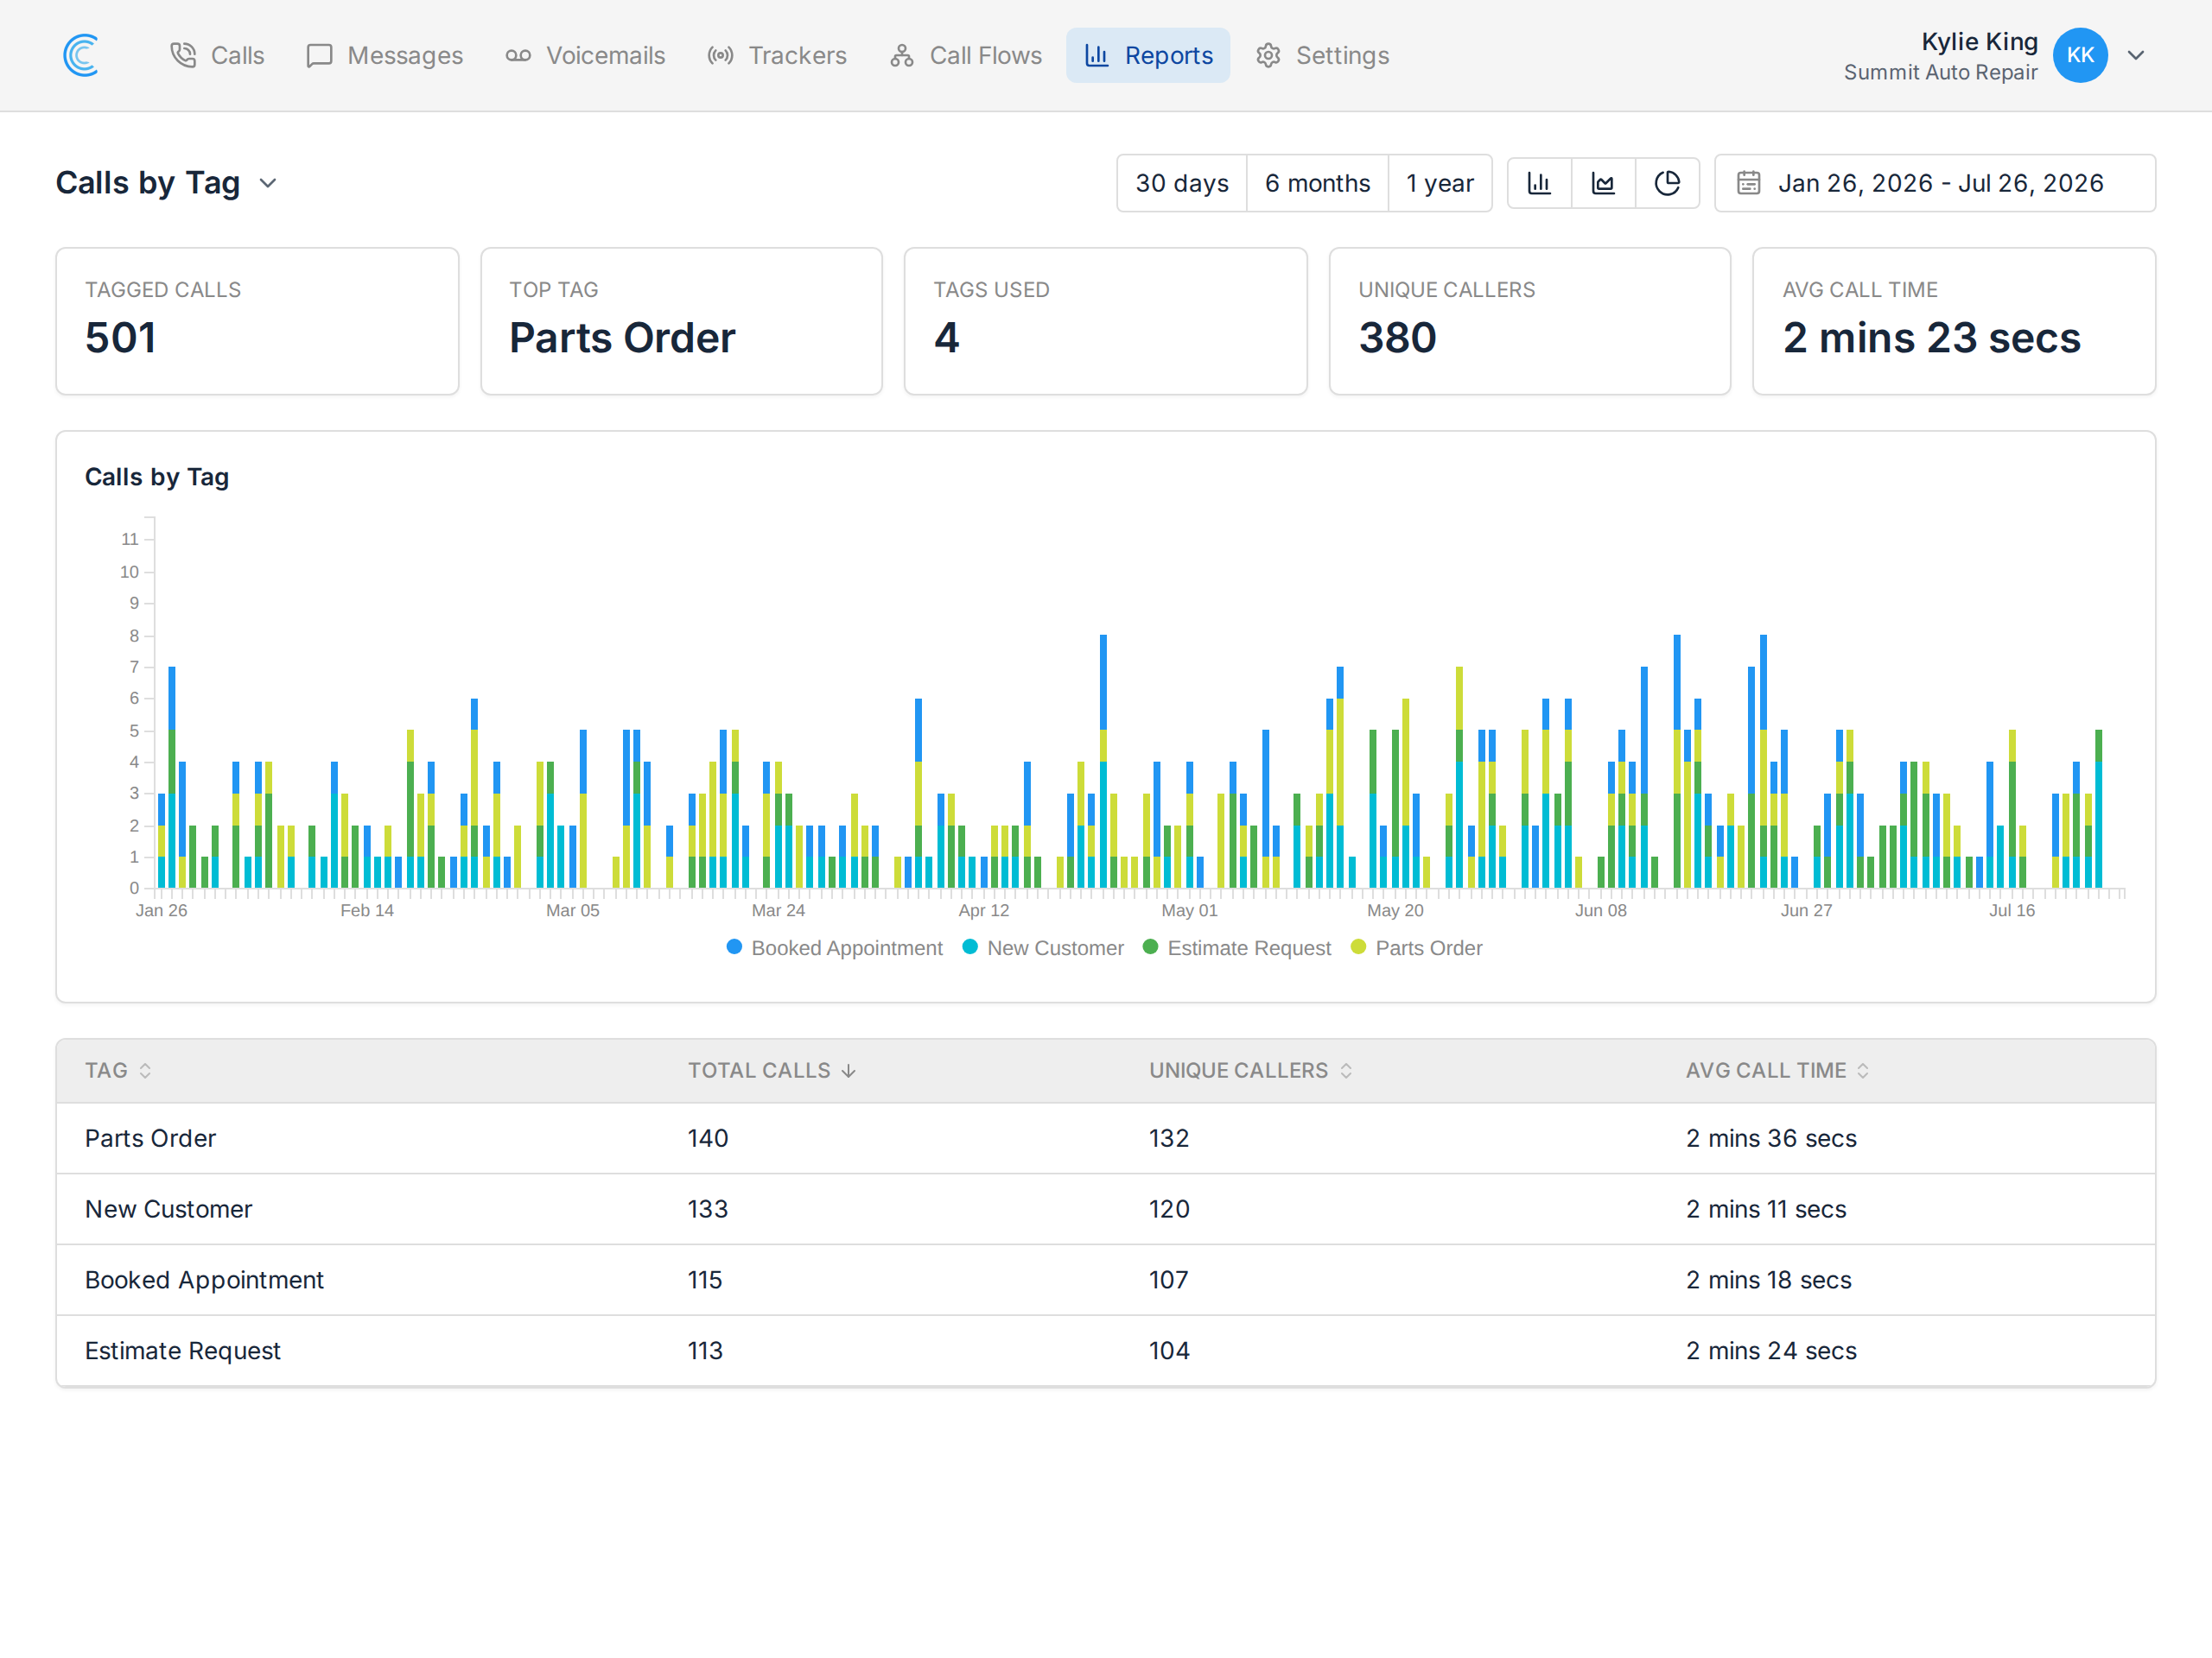Click calendar icon in date range
Viewport: 2212px width, 1658px height.
click(x=1748, y=183)
